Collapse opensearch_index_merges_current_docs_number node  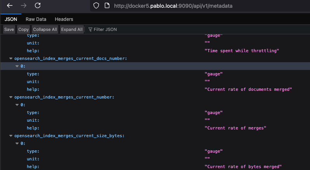coord(11,58)
